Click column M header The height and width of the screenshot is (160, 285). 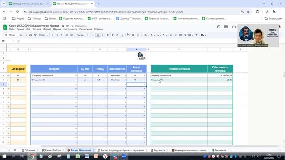[136, 49]
